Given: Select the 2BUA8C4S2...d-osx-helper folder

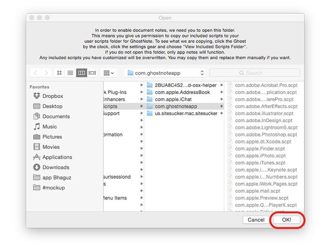Looking at the screenshot, I should coord(184,85).
